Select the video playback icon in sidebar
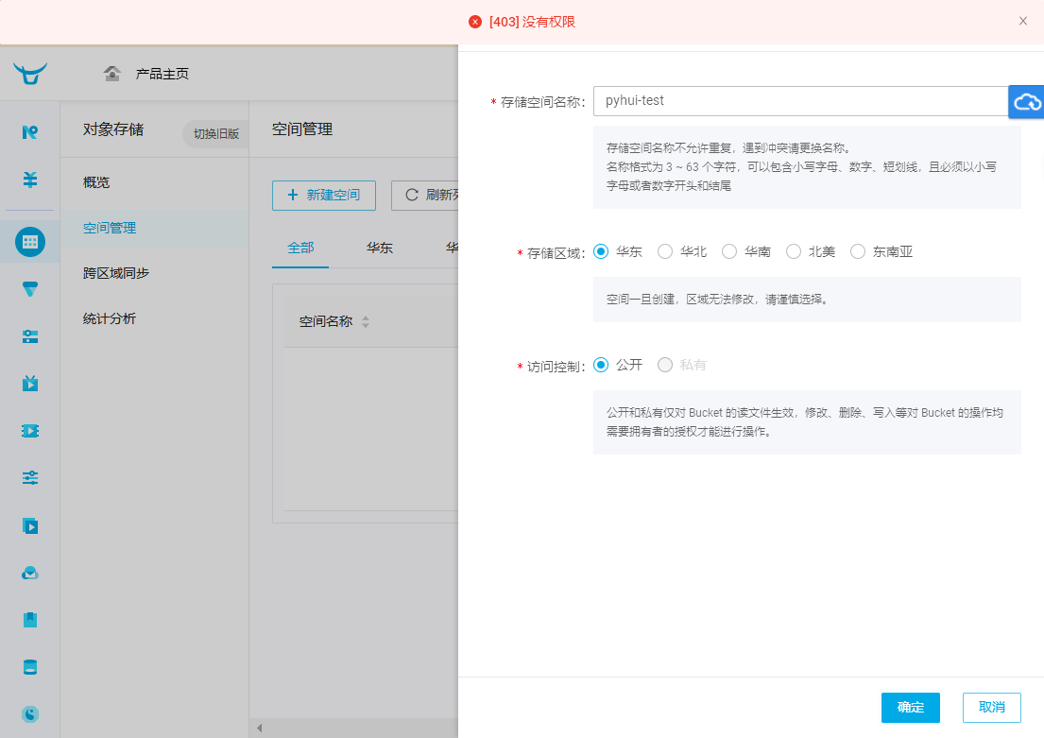The width and height of the screenshot is (1044, 738). (x=30, y=525)
